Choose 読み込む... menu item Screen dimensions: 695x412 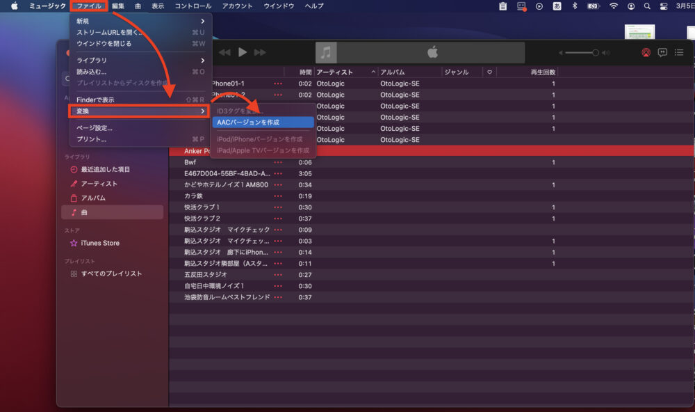140,72
